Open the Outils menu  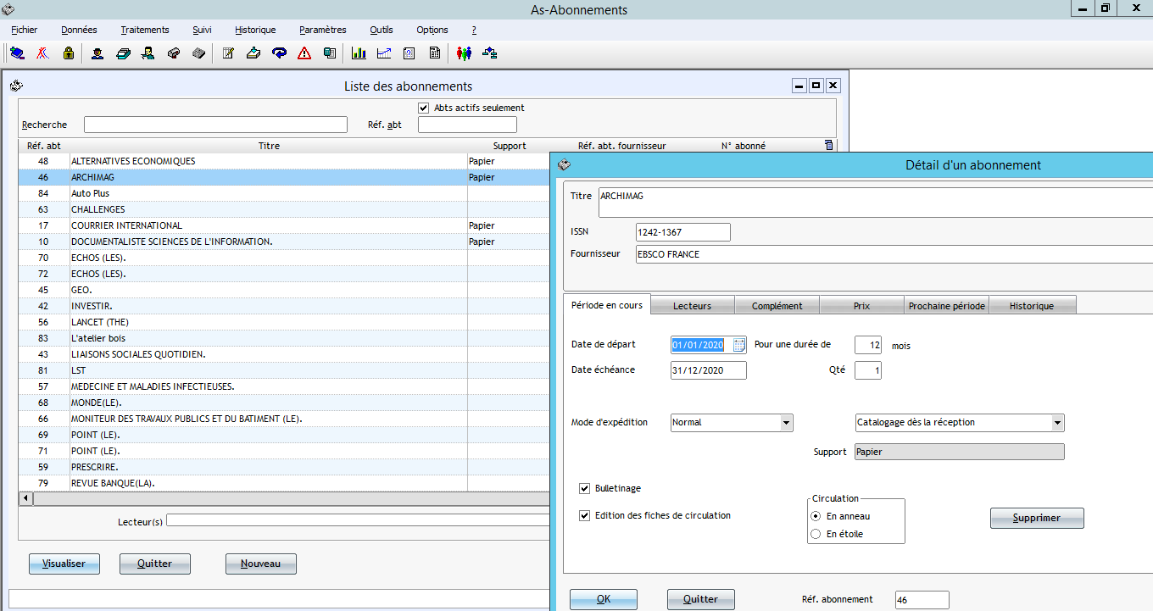click(x=382, y=30)
